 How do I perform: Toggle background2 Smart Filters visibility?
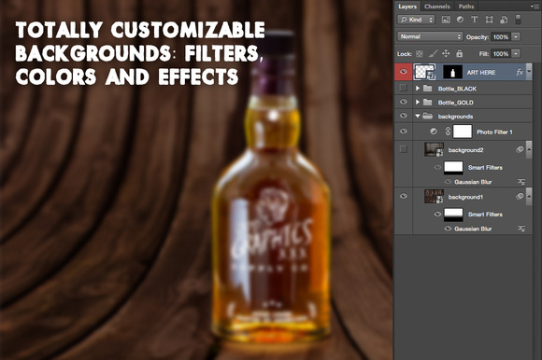[437, 167]
